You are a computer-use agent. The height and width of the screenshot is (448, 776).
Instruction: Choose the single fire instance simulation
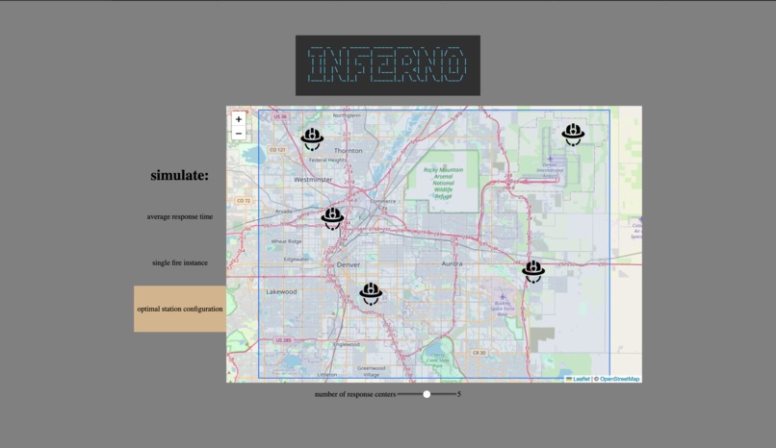(180, 262)
